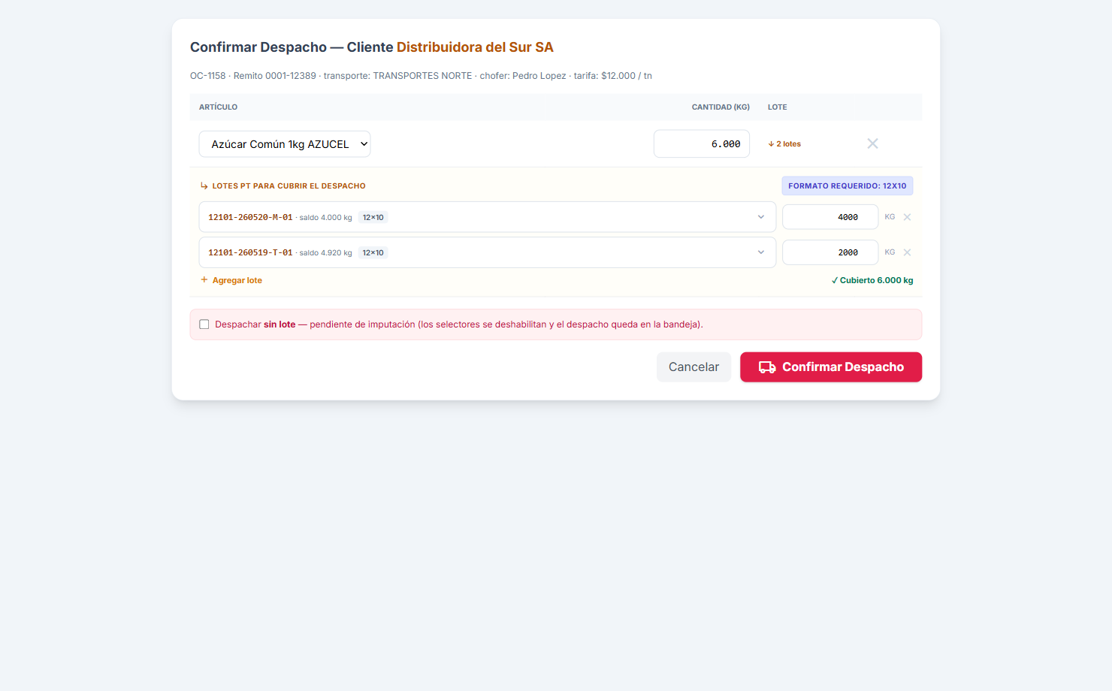Expand the 12101-260520-M-01 lot selector
This screenshot has width=1112, height=691.
[x=487, y=217]
